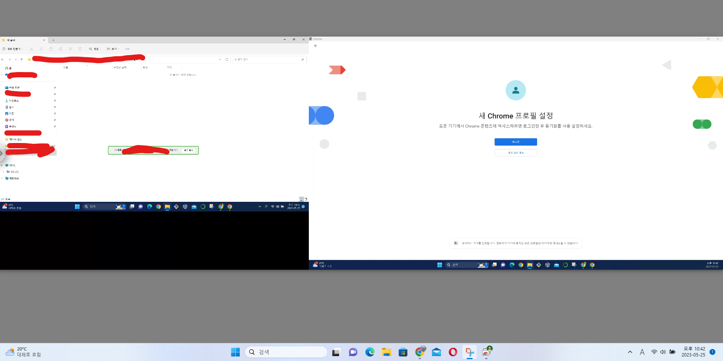Collapse the 내 PC tree node in Explorer sidebar
723x361 pixels.
(x=2, y=165)
